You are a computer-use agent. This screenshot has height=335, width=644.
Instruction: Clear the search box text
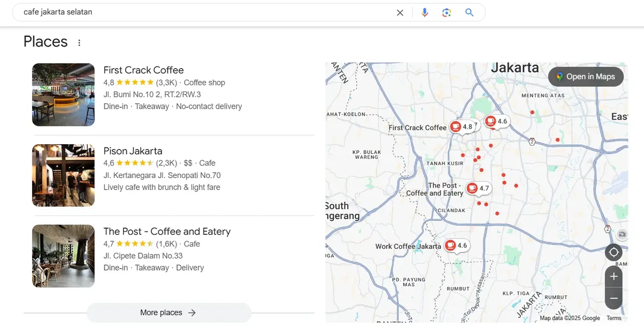point(400,12)
